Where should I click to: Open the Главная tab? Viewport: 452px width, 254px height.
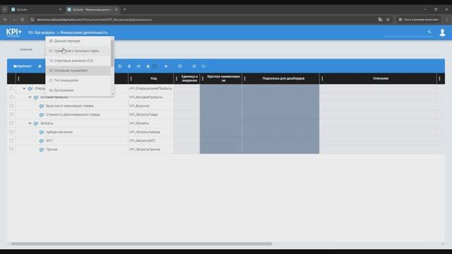[x=26, y=49]
